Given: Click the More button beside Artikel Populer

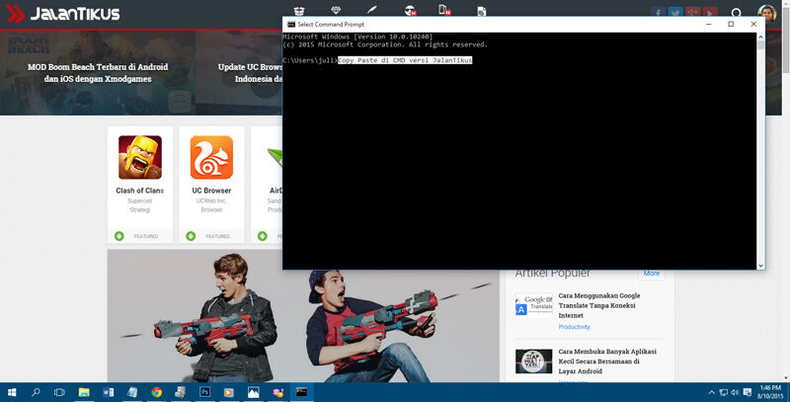Looking at the screenshot, I should 651,273.
